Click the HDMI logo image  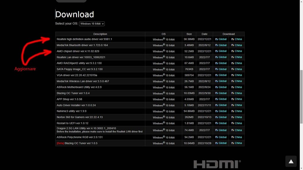[217, 164]
